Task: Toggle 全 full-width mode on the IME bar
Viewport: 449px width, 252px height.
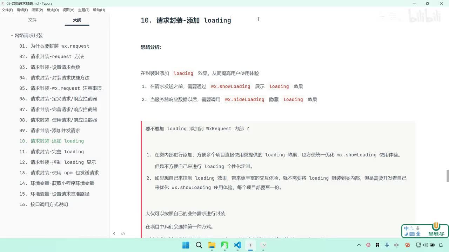Action: coord(418,234)
